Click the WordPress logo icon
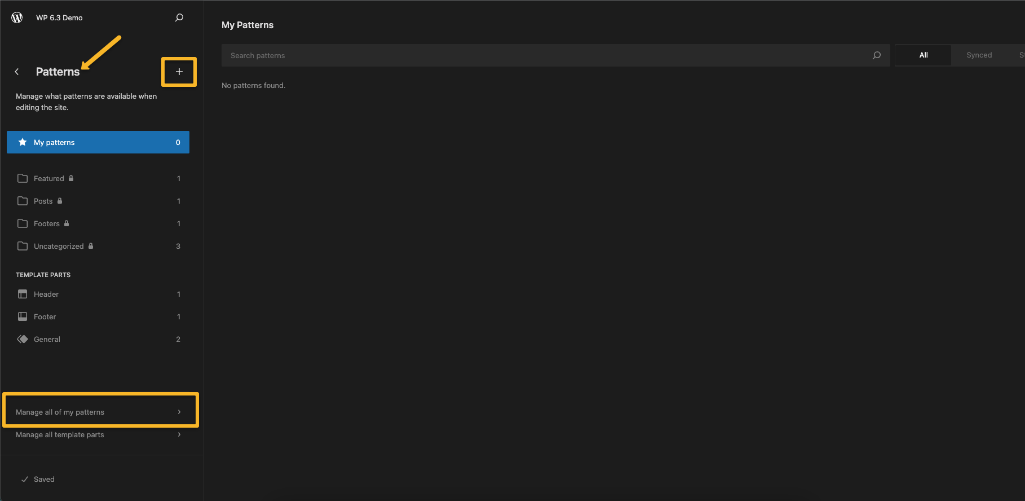The width and height of the screenshot is (1025, 501). (17, 17)
